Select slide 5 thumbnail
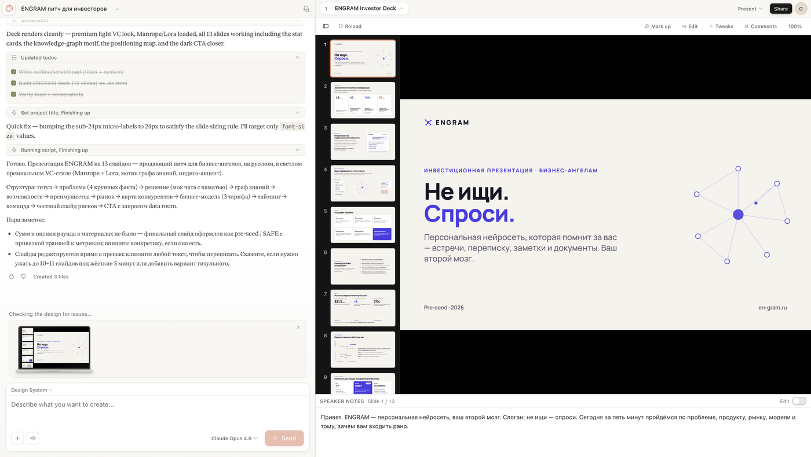Screen dimensions: 811x457 tap(363, 224)
